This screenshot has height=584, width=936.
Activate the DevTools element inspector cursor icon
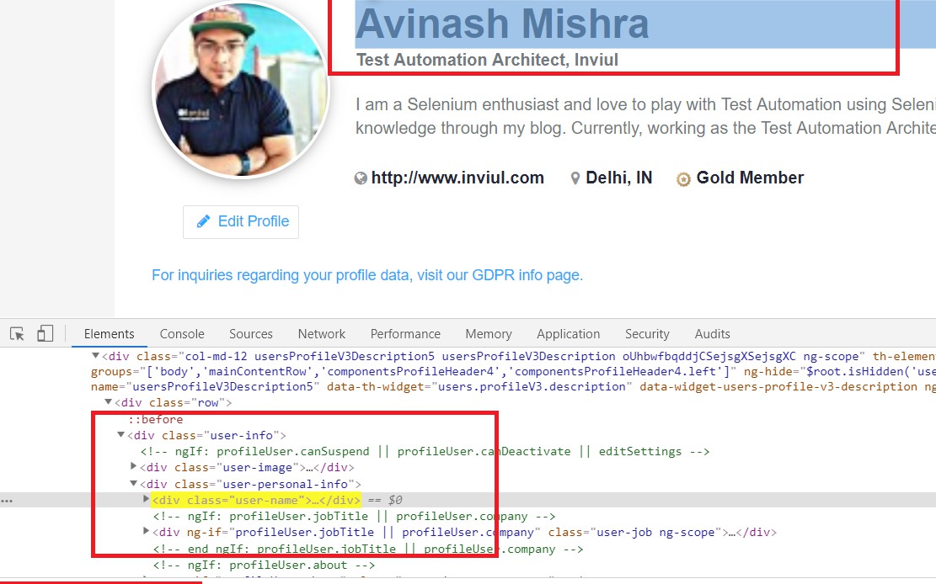click(17, 333)
